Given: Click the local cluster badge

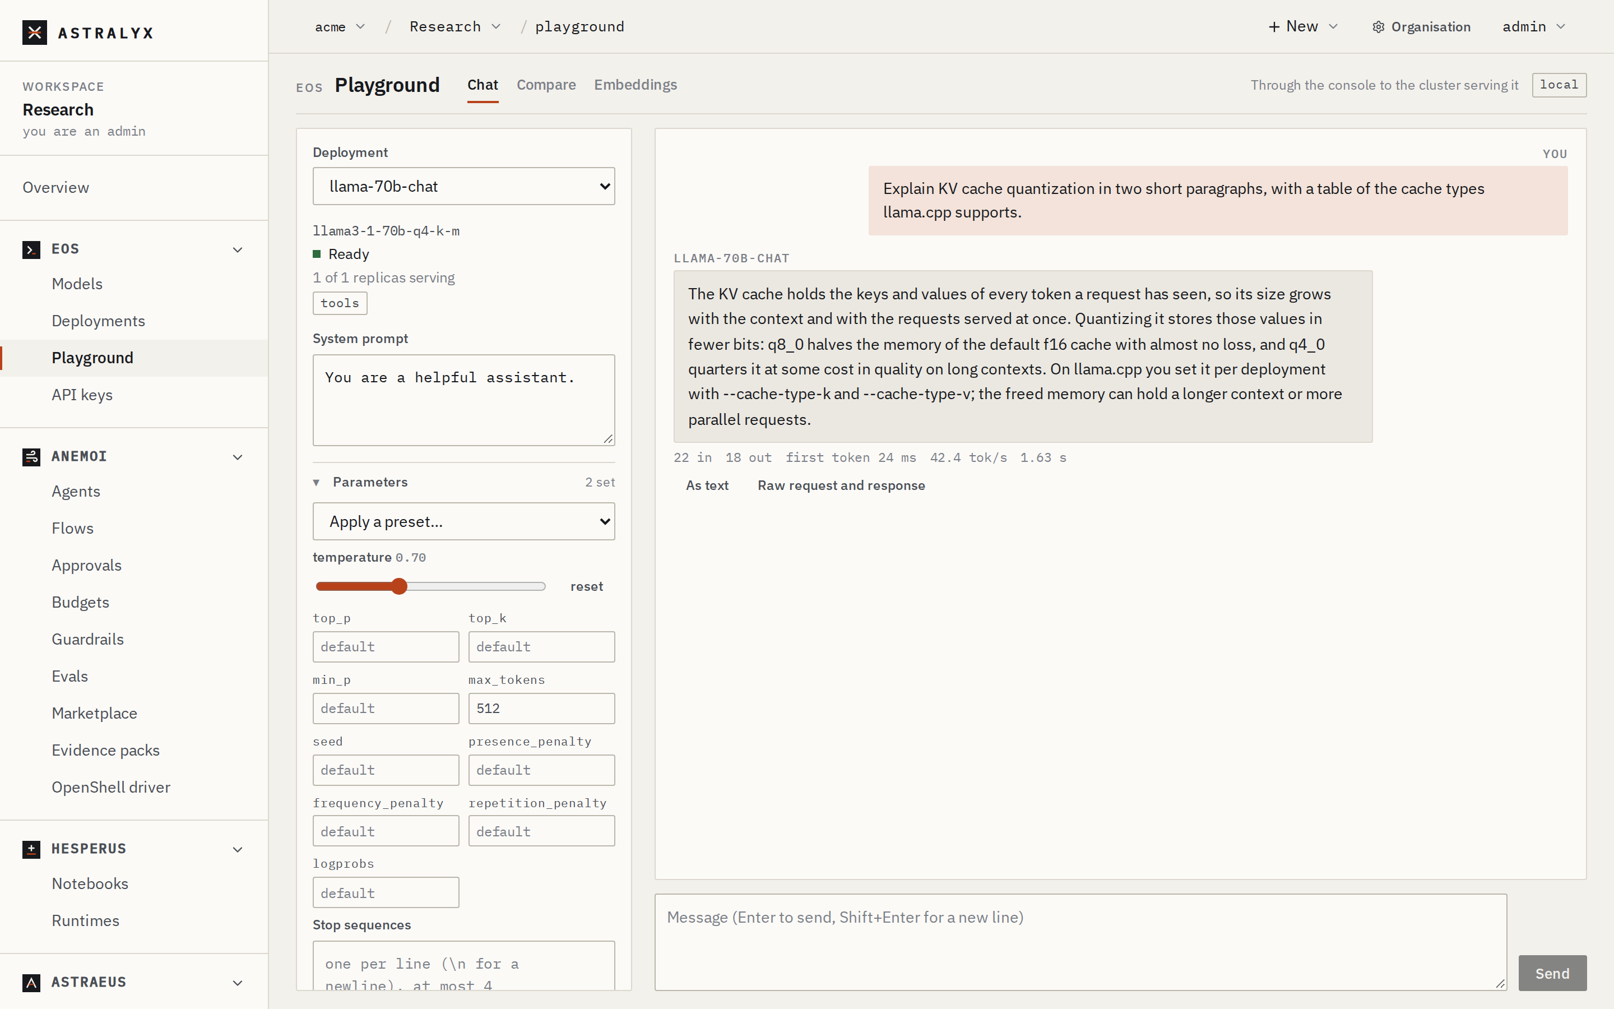Looking at the screenshot, I should point(1559,85).
